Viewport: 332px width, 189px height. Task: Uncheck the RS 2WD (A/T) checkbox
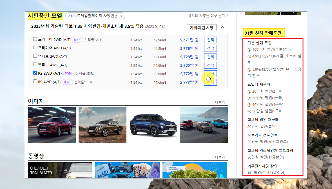[x=35, y=73]
